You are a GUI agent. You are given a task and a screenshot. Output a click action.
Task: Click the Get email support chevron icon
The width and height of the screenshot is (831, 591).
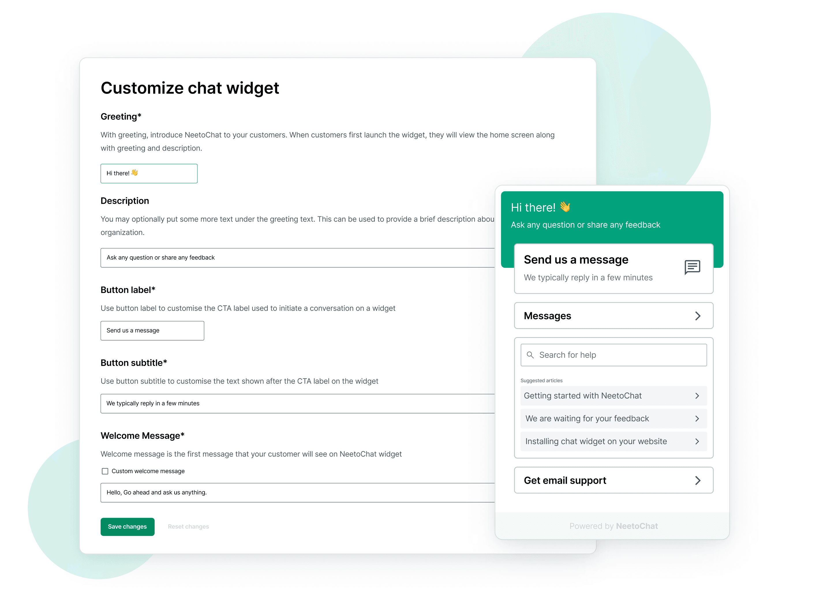click(699, 480)
